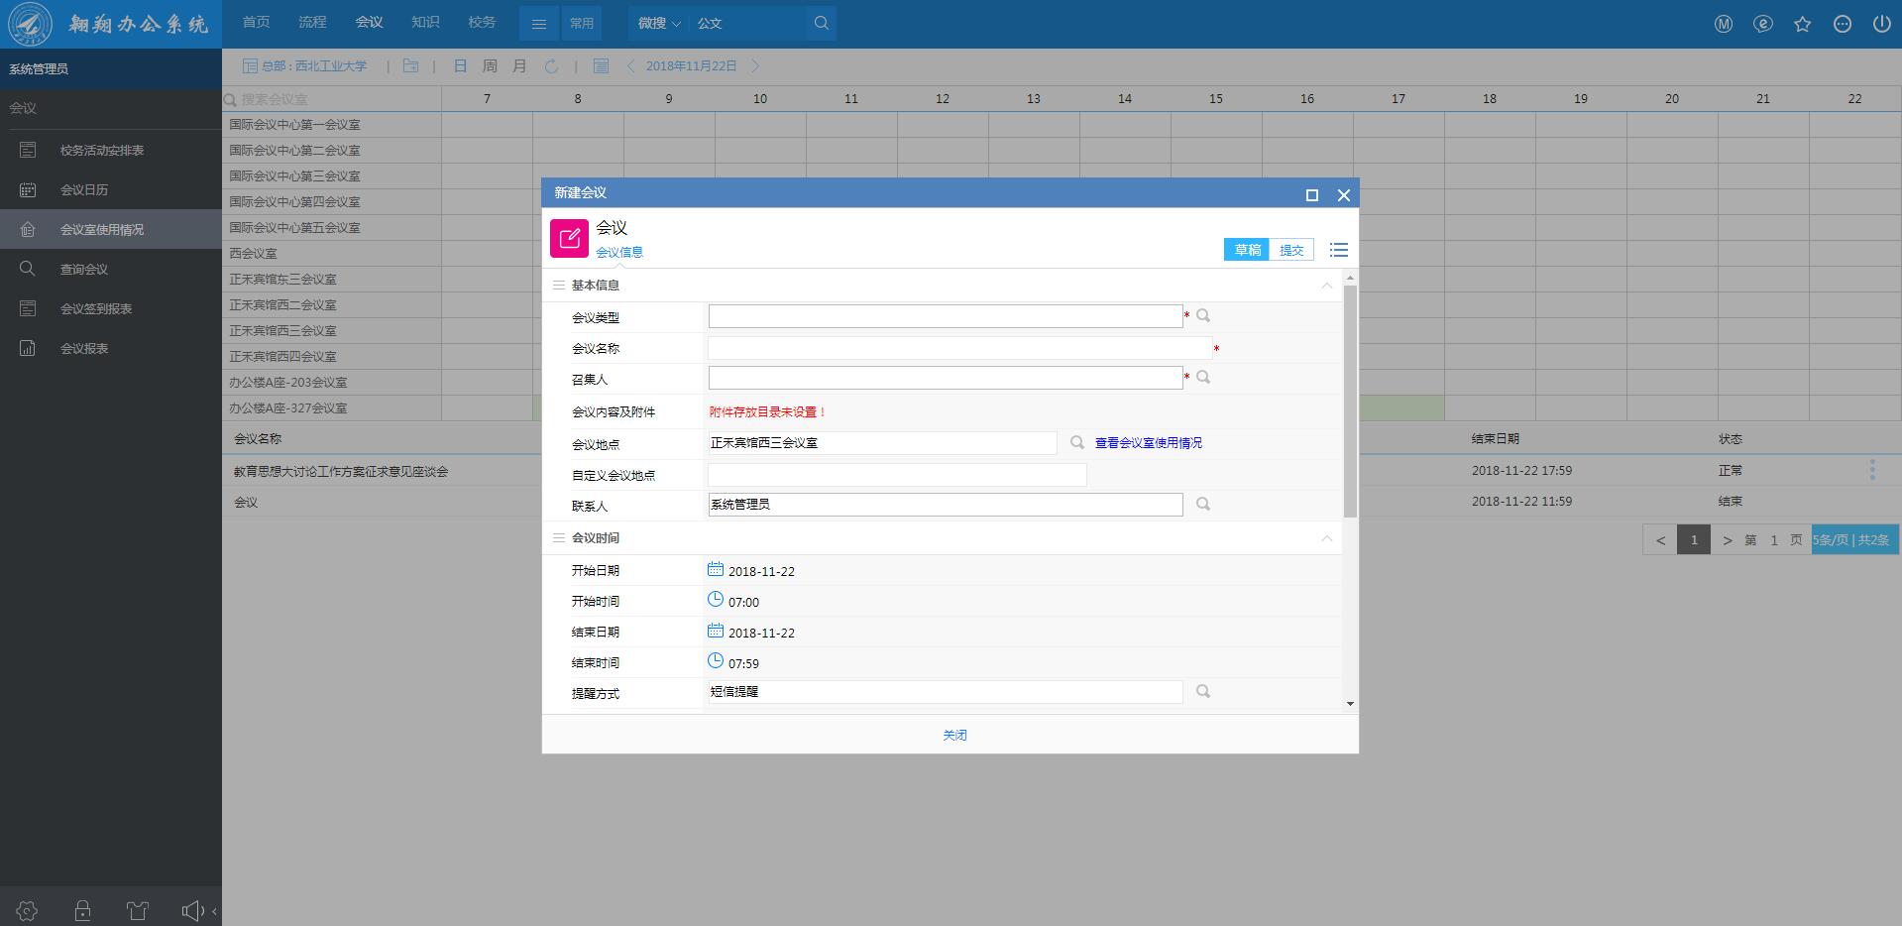
Task: Open the 微搜 dropdown
Action: pos(659,24)
